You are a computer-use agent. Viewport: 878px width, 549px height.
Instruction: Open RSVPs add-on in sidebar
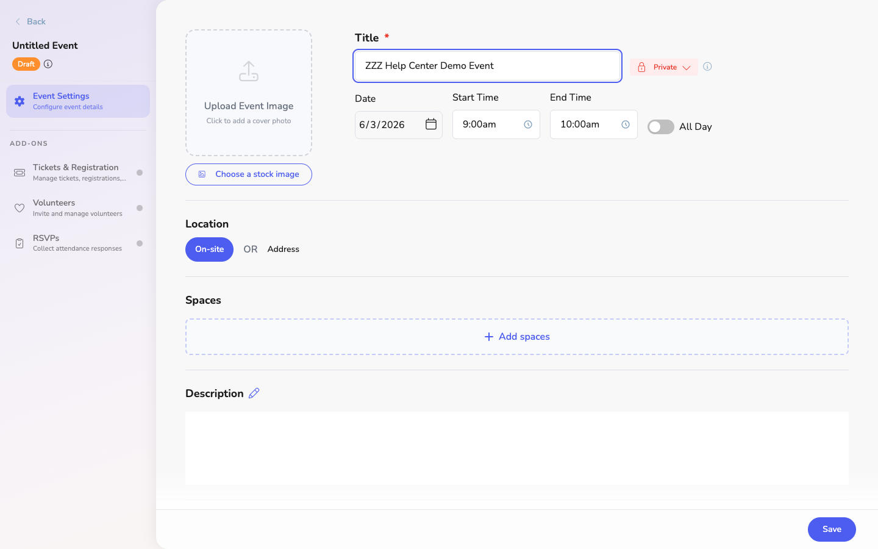pos(78,243)
